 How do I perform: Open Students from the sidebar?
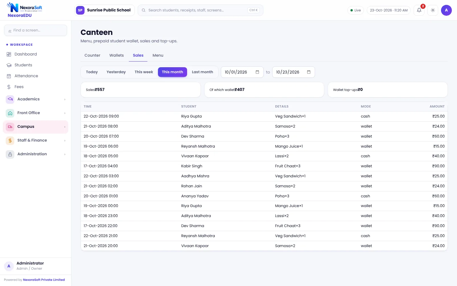pos(35,65)
